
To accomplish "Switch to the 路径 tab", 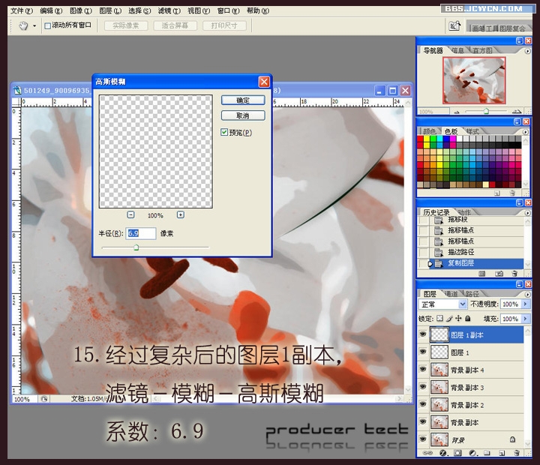I will [472, 294].
